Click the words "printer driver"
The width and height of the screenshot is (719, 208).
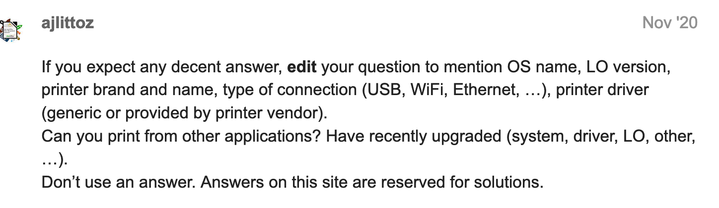click(x=602, y=90)
